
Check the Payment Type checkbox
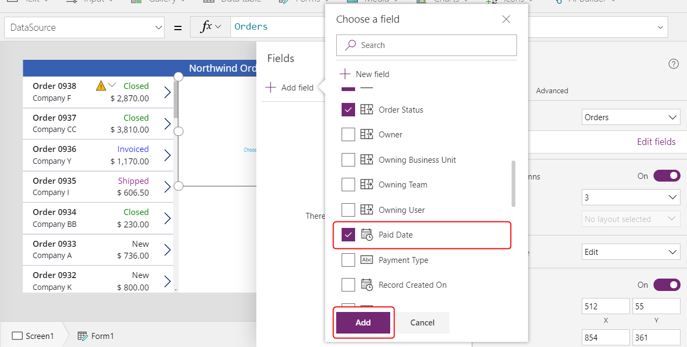click(x=348, y=260)
